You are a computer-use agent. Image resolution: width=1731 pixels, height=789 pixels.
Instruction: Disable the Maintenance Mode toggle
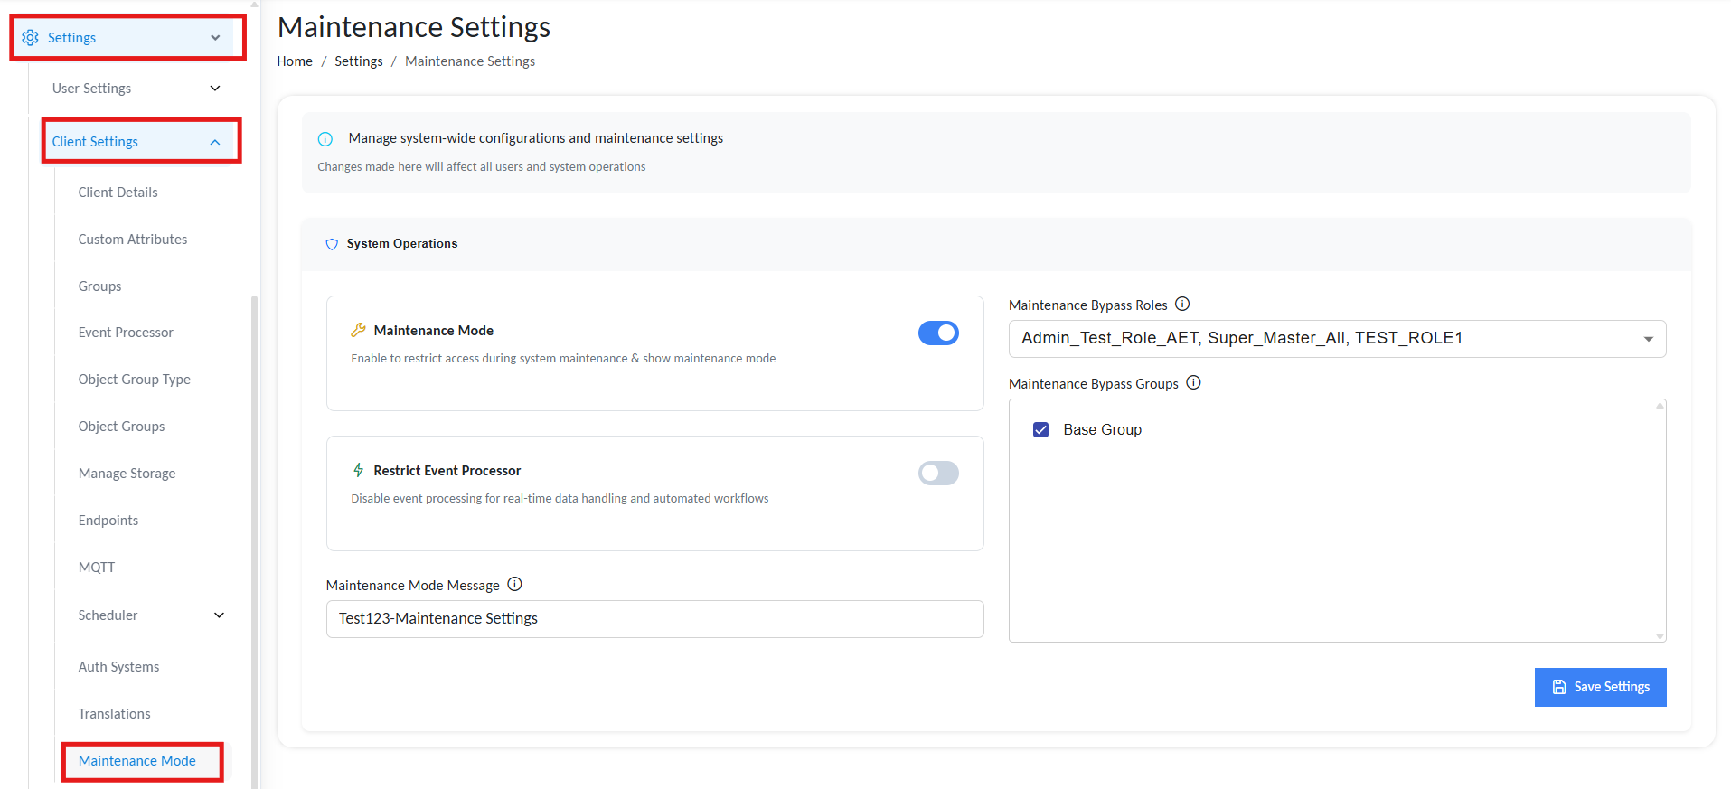point(938,333)
